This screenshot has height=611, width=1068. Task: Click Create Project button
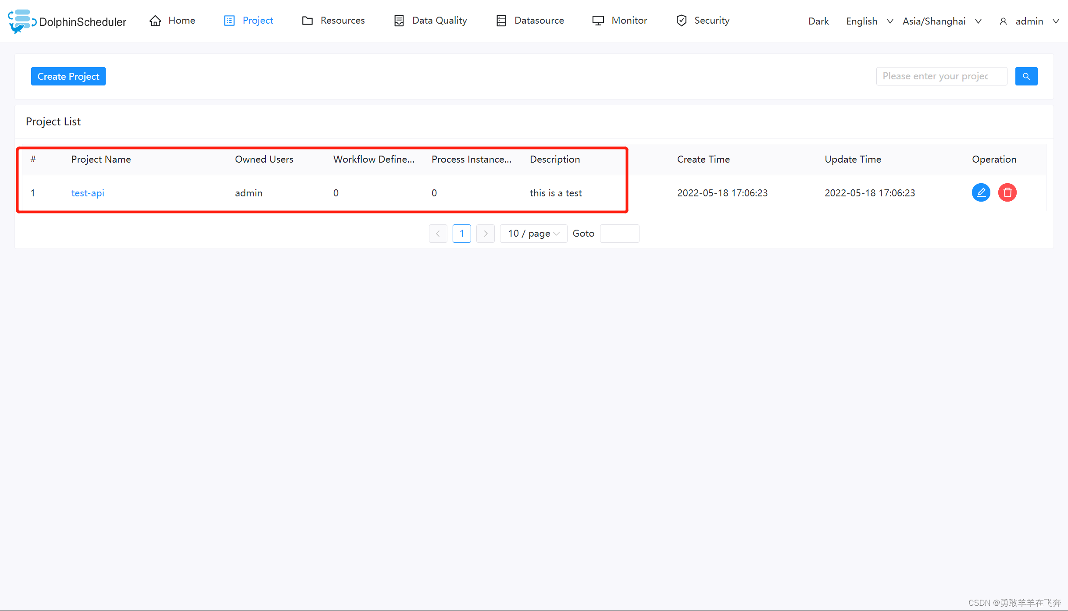click(x=68, y=76)
